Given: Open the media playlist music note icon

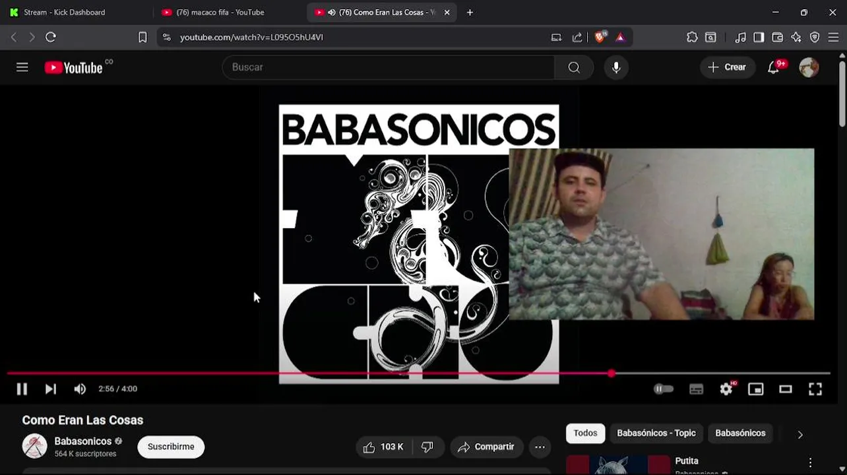Looking at the screenshot, I should coord(740,37).
